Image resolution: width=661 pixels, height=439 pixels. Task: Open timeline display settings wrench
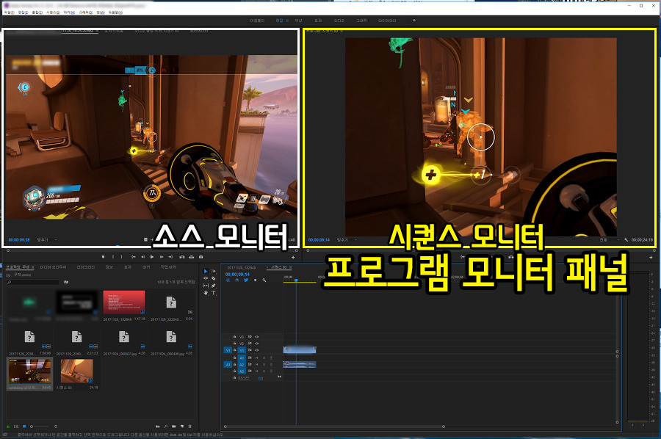tap(264, 280)
